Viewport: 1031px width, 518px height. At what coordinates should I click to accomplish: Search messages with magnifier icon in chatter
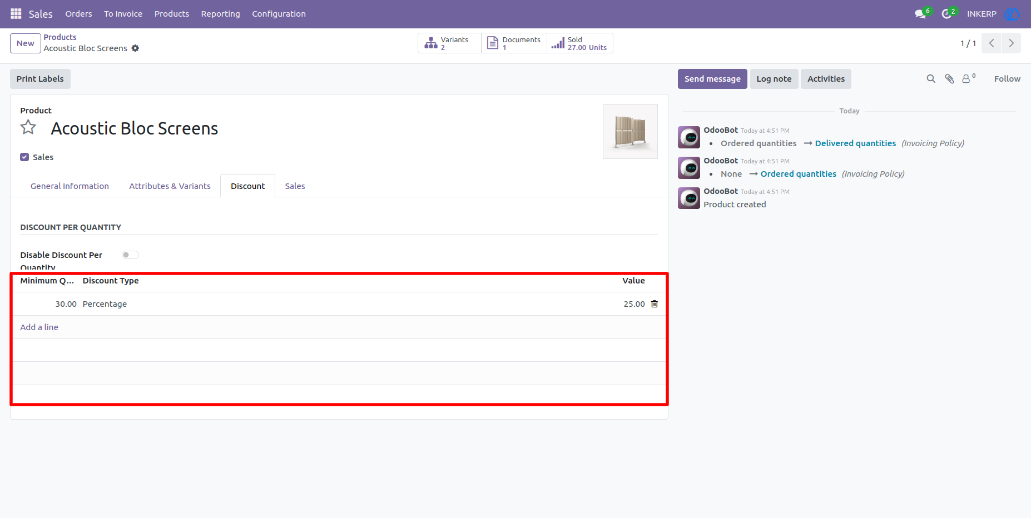tap(931, 79)
